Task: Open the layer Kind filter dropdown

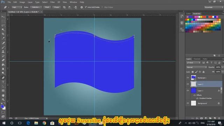Action: point(193,63)
